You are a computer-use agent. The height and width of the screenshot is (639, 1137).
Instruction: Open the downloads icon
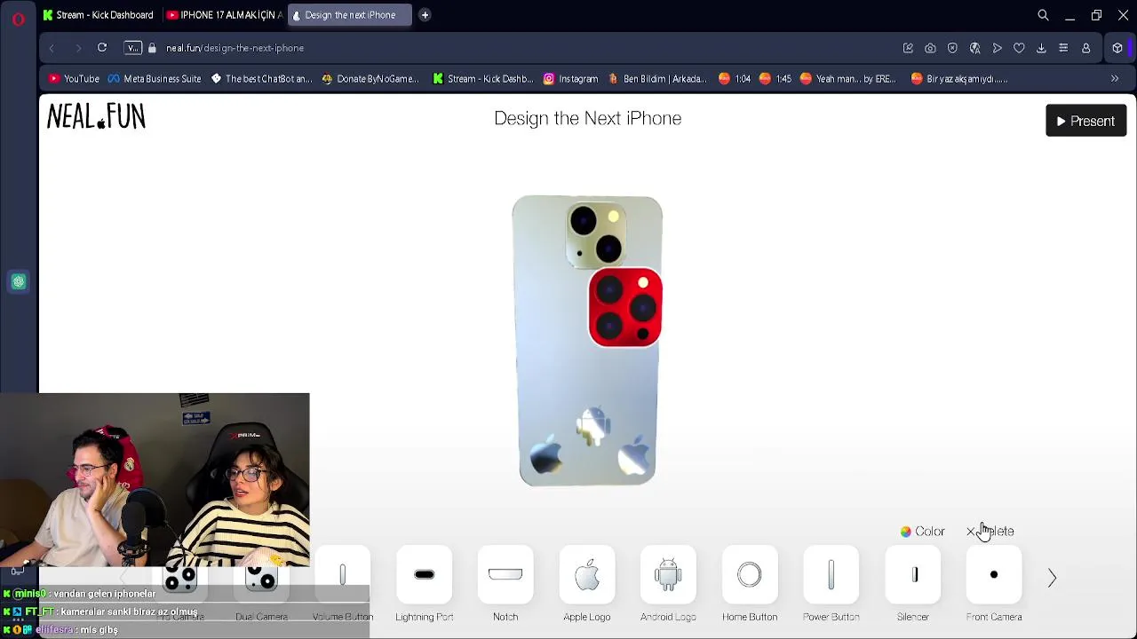coord(1041,48)
